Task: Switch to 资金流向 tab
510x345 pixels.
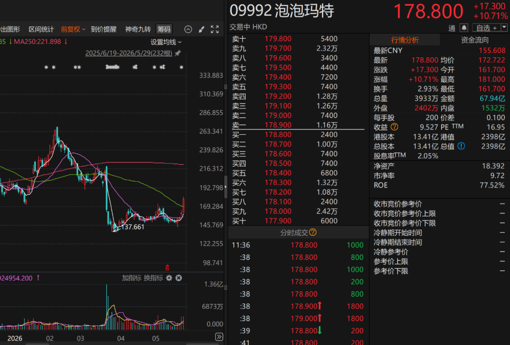Action: tap(475, 40)
